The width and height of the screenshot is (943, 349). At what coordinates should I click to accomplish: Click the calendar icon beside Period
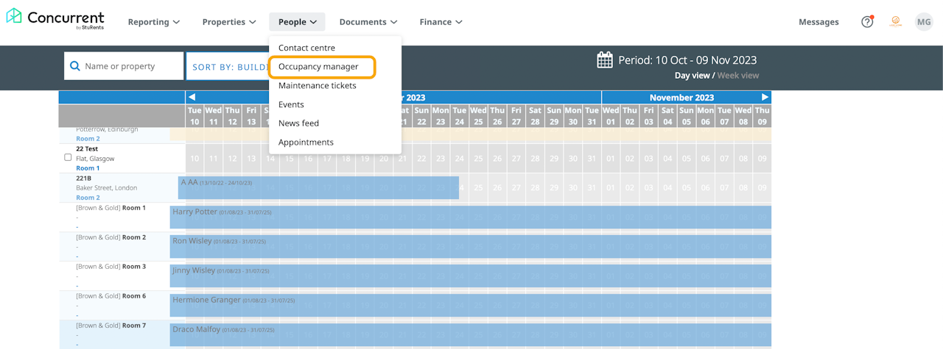[x=605, y=60]
